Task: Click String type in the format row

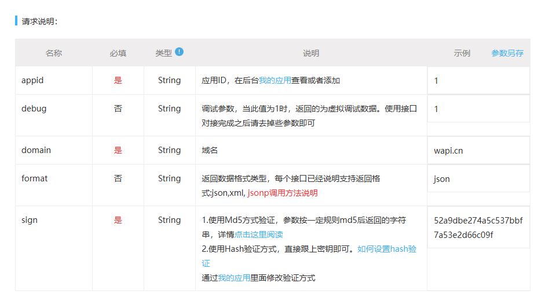Action: (169, 178)
